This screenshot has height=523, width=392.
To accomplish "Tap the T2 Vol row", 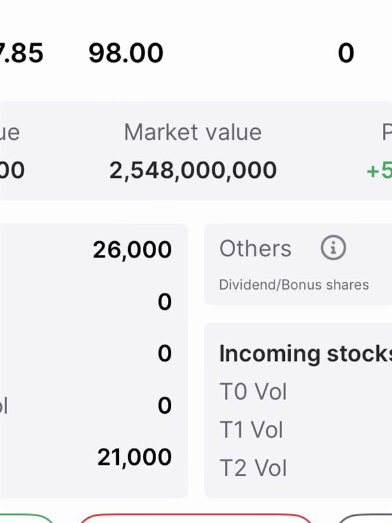I will [x=253, y=468].
